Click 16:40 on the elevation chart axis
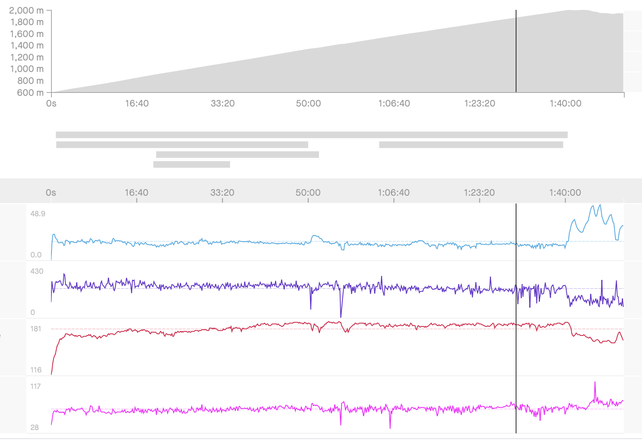642x444 pixels. (x=137, y=103)
